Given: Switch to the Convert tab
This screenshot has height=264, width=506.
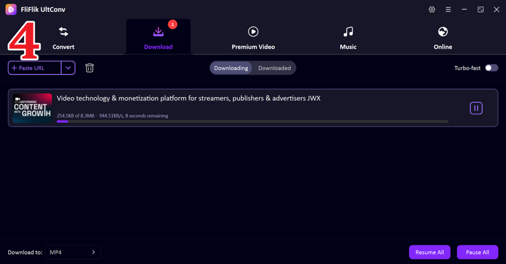Looking at the screenshot, I should [63, 38].
